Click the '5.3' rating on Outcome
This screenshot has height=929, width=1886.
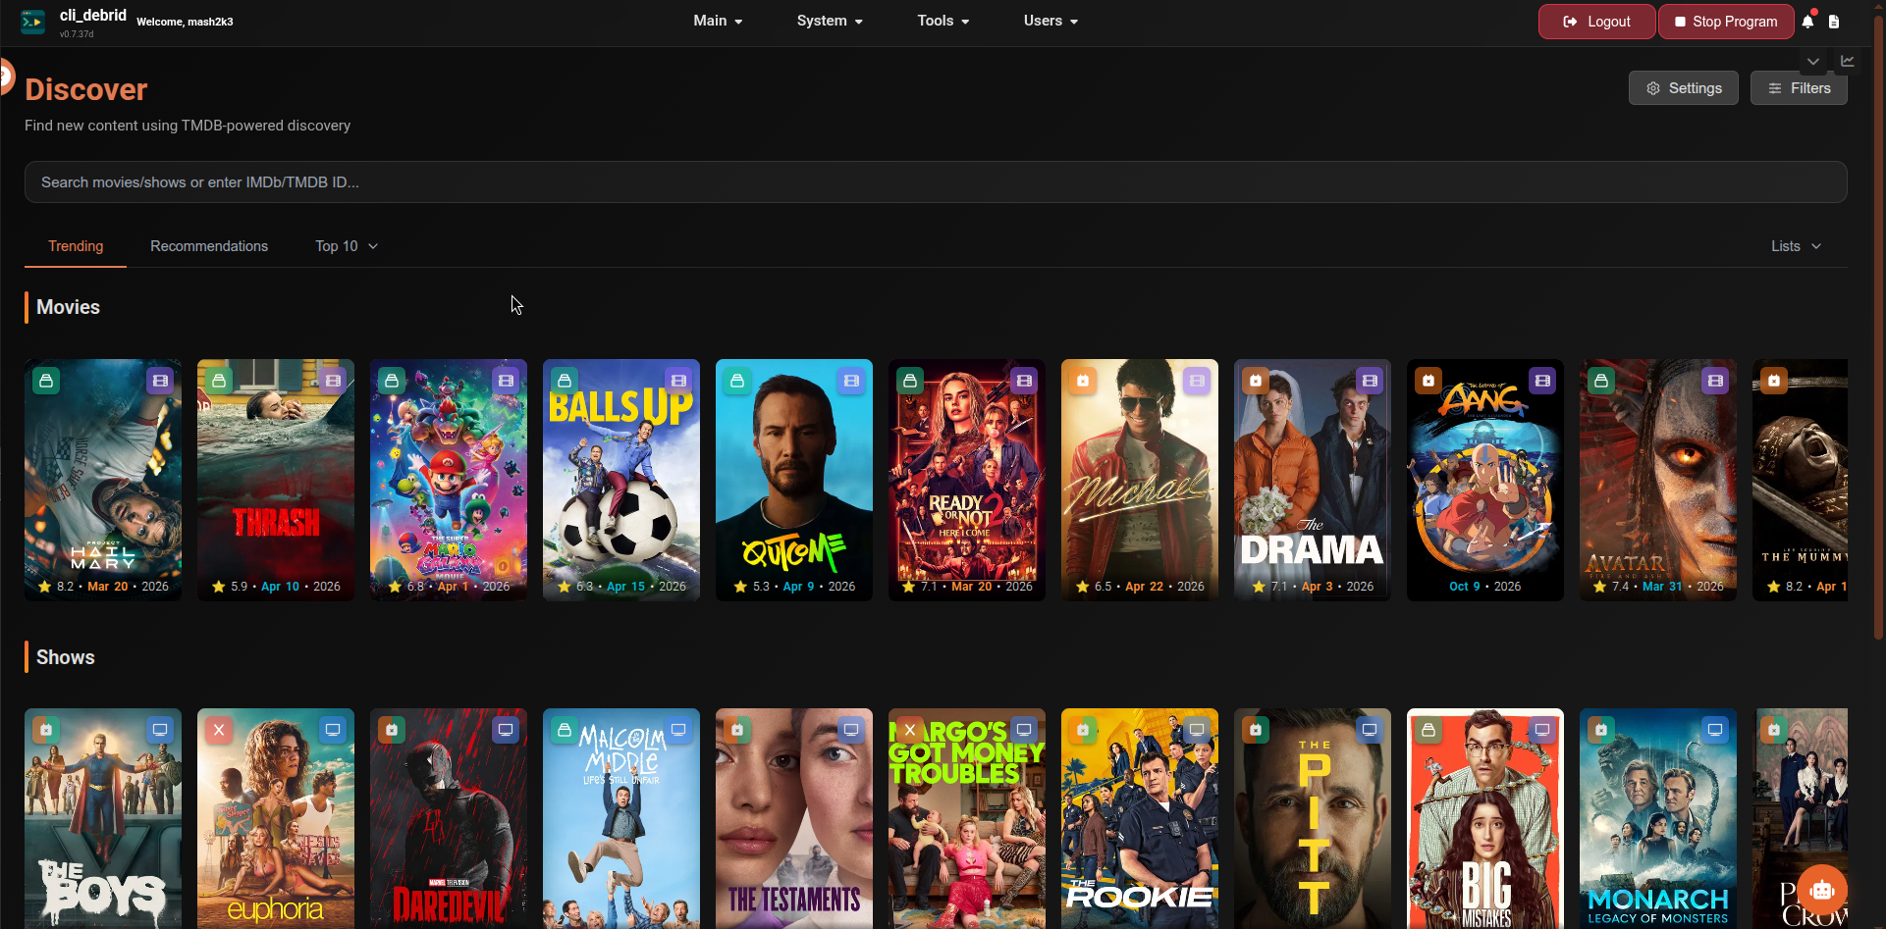pos(761,587)
